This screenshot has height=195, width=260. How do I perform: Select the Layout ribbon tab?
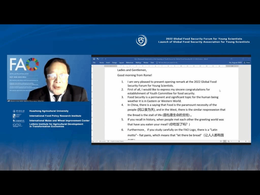pyautogui.click(x=121, y=62)
